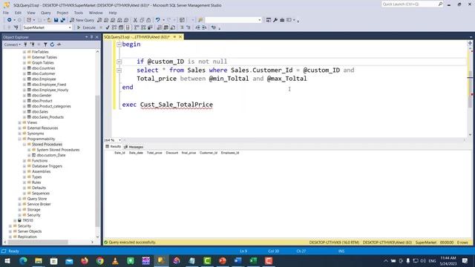Open the Query menu

(x=46, y=13)
